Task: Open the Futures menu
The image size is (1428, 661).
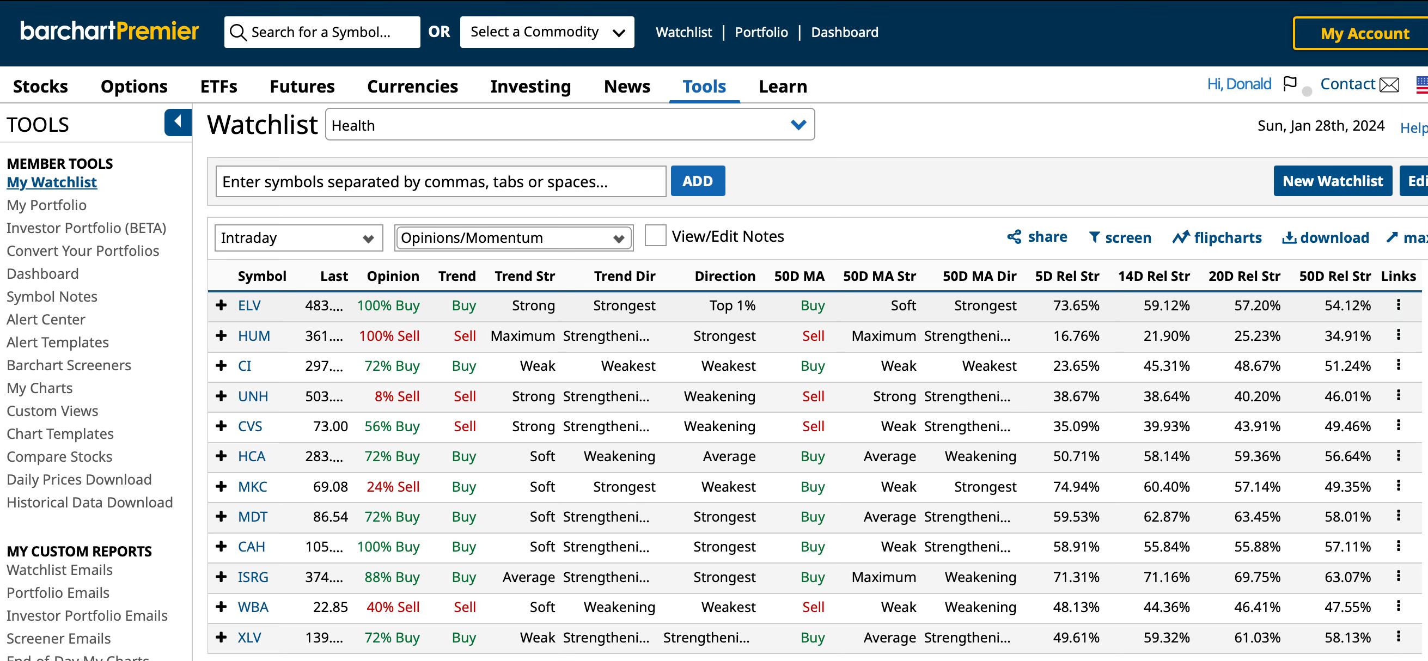Action: 302,87
